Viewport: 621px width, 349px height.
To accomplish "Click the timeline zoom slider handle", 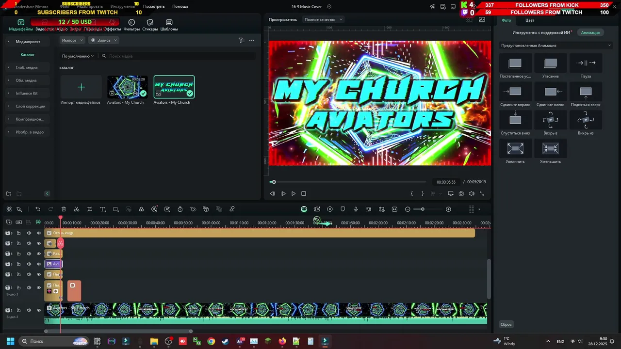I will 423,209.
